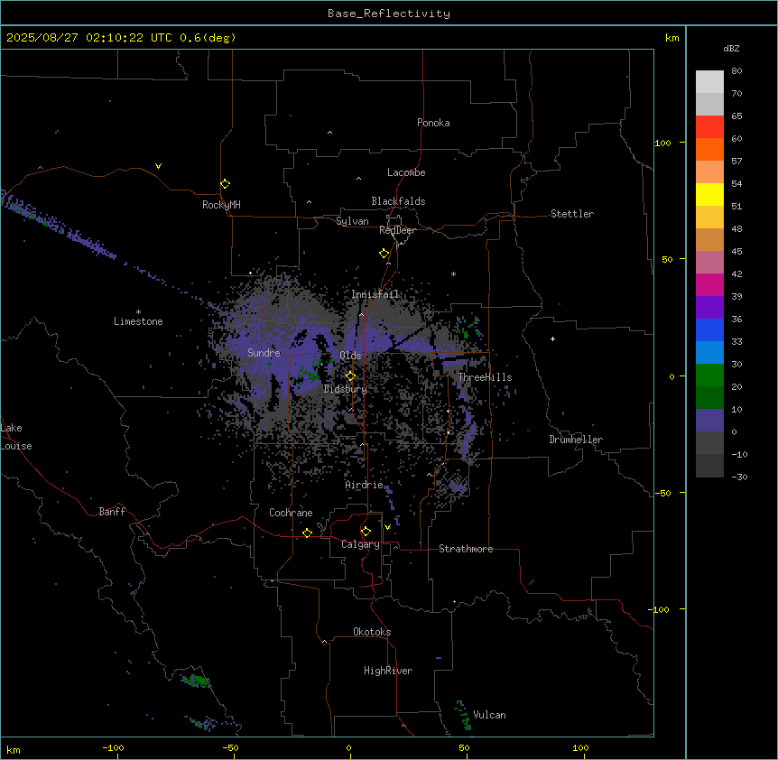Click the Drumheller label

pyautogui.click(x=576, y=440)
